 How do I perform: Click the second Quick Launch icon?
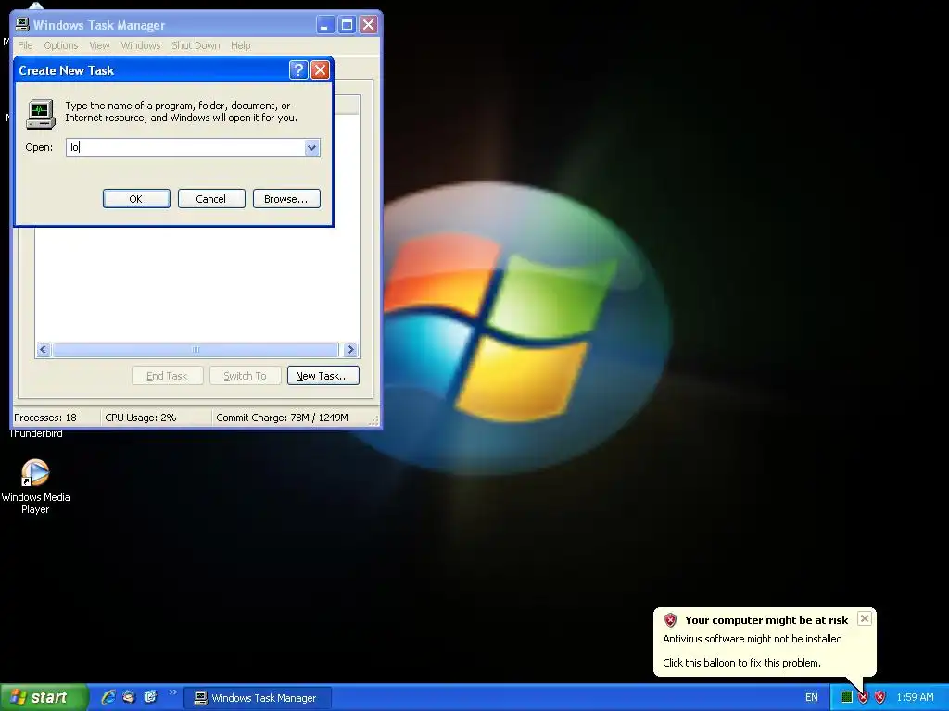(129, 697)
